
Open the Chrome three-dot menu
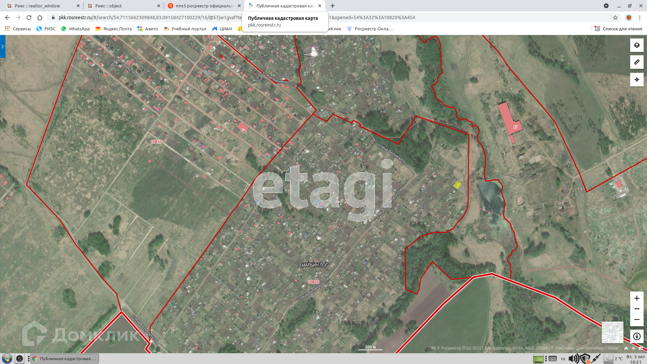coord(640,18)
